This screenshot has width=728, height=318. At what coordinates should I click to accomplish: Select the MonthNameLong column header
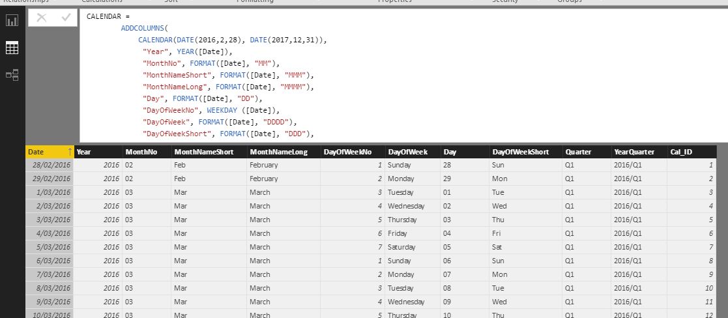coord(284,152)
